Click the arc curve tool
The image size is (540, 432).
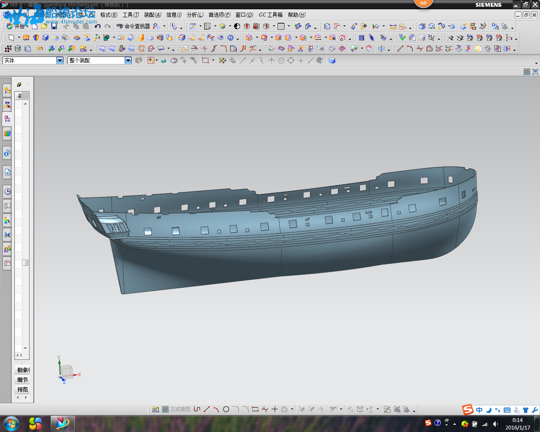point(410,49)
